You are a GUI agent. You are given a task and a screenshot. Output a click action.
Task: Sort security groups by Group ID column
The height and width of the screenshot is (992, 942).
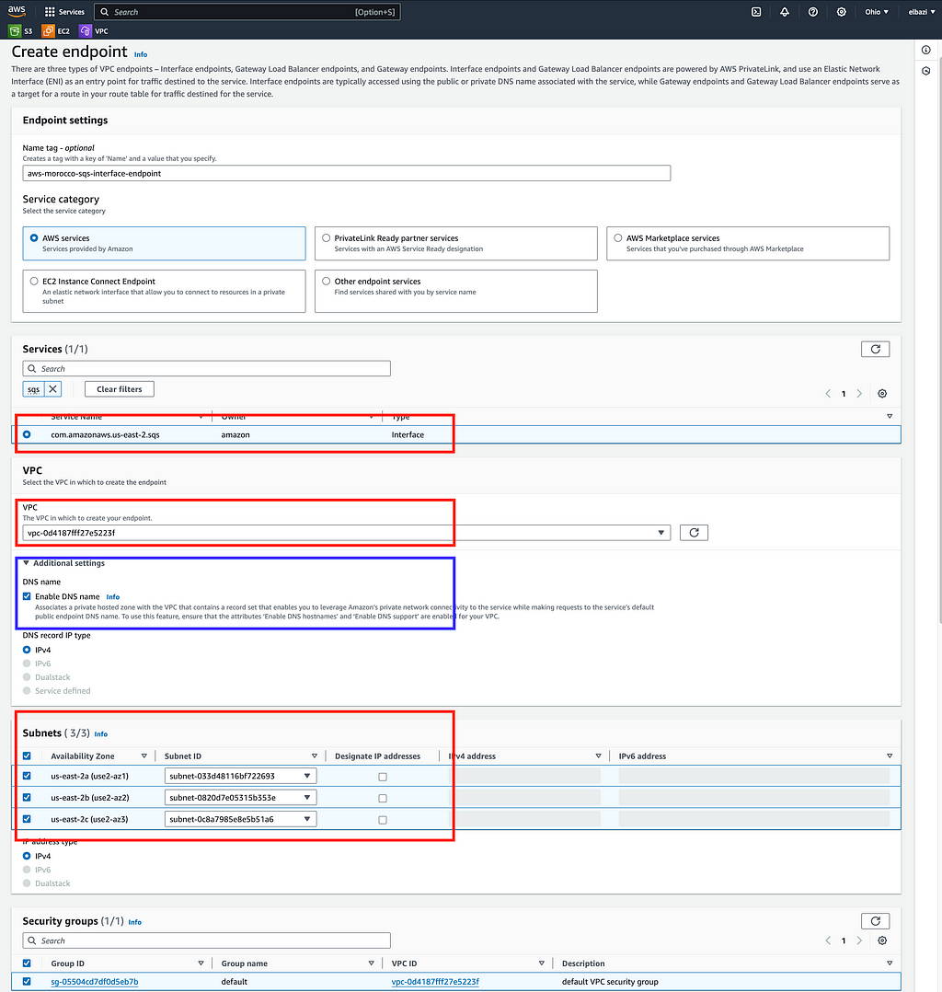[201, 963]
